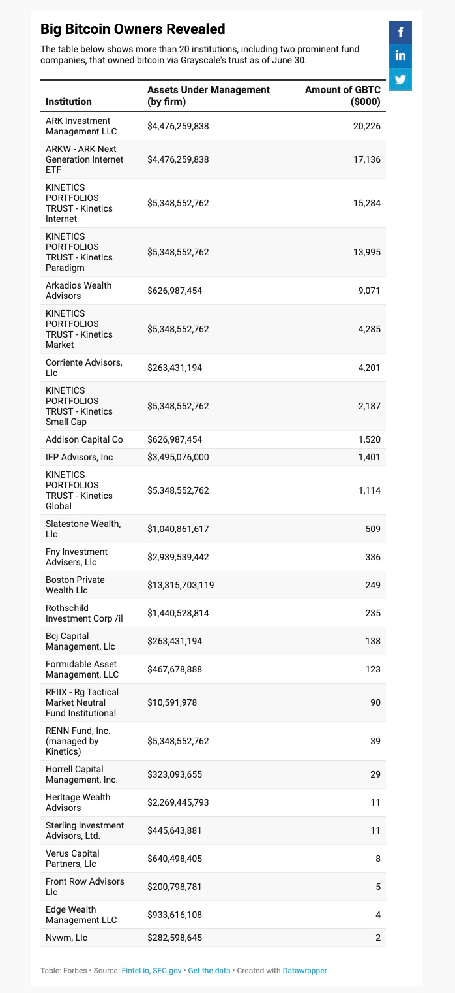The width and height of the screenshot is (455, 993).
Task: Click the Amount of GBTC column header
Action: (343, 95)
